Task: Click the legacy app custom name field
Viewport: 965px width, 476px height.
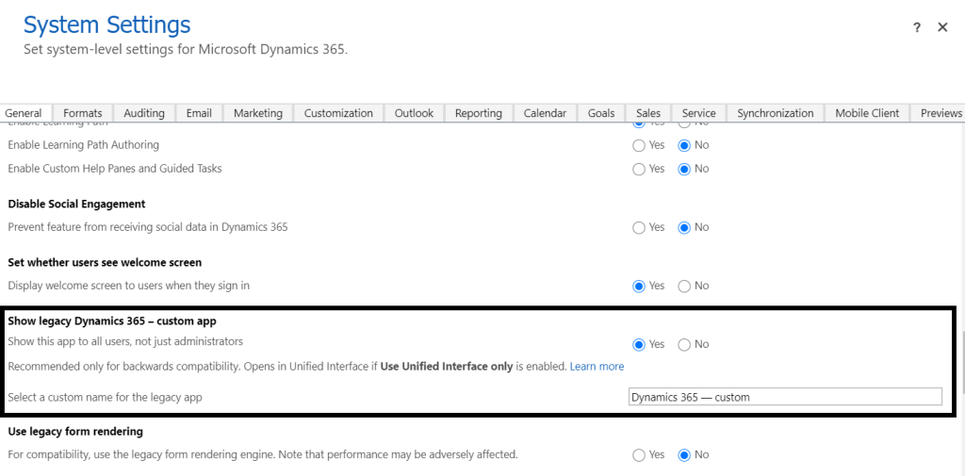Action: tap(784, 397)
